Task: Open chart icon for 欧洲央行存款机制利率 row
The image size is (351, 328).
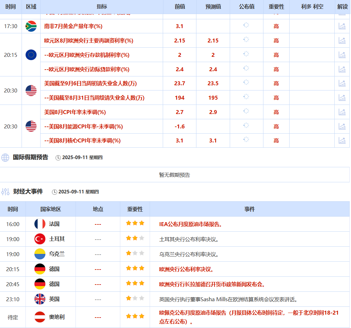Action: point(342,55)
